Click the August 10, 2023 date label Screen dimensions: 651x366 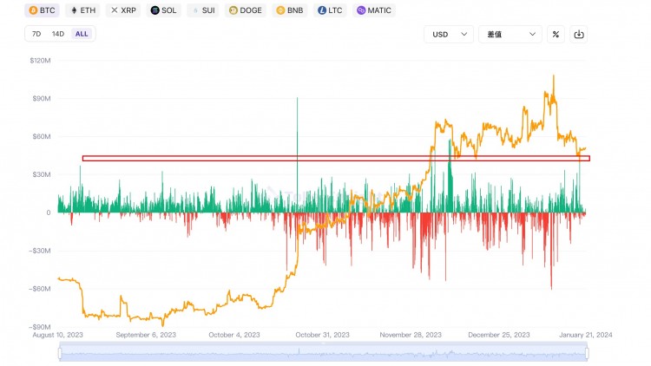(57, 335)
